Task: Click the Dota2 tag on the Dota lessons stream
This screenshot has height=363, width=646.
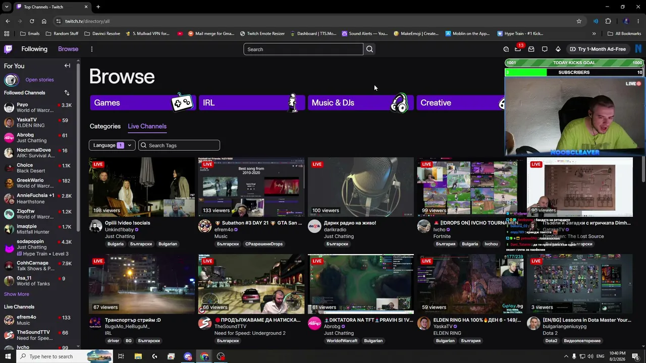Action: coord(551,341)
